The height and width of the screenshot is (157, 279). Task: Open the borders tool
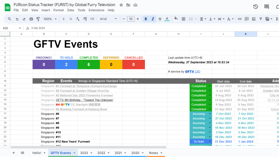pos(184,19)
